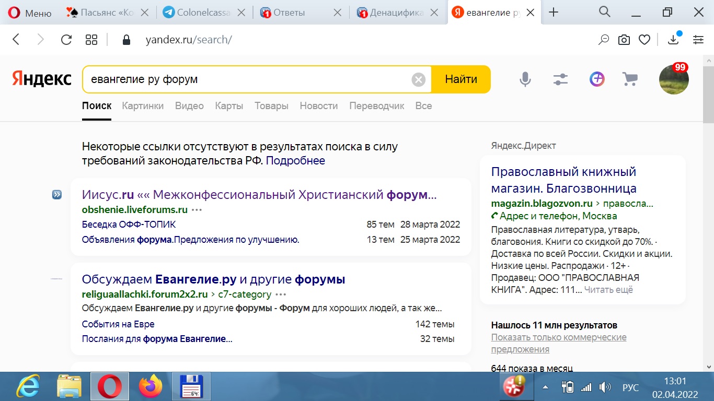Viewport: 714px width, 401px height.
Task: Switch to the Пасьянс tab
Action: [x=101, y=13]
